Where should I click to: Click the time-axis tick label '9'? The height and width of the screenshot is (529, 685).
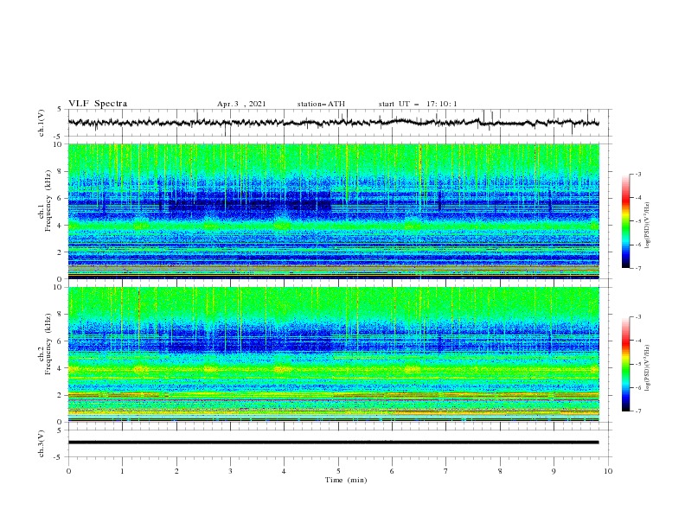click(554, 471)
